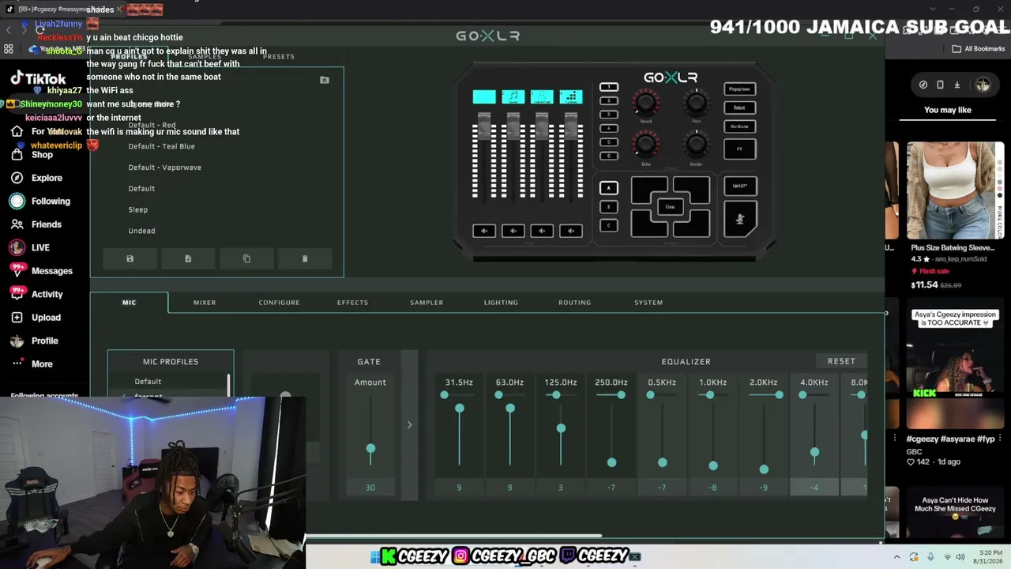Open the ROUTING tab
Image resolution: width=1011 pixels, height=569 pixels.
click(574, 303)
